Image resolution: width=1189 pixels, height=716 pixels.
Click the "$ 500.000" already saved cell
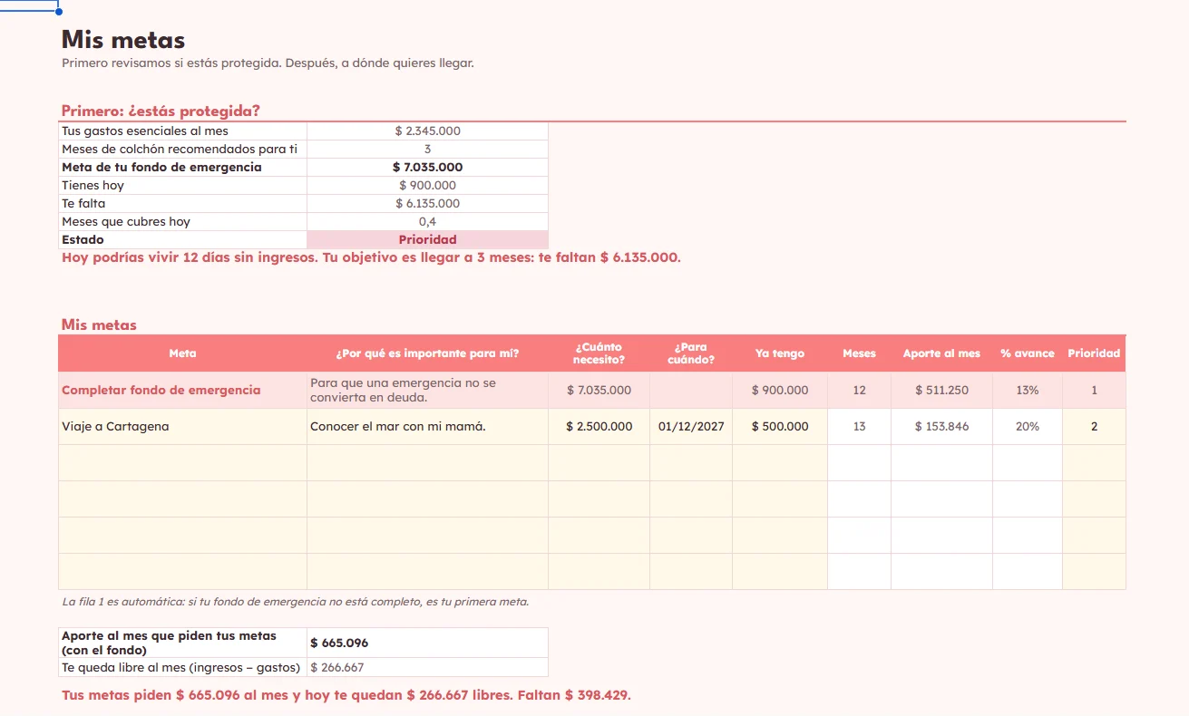tap(780, 427)
